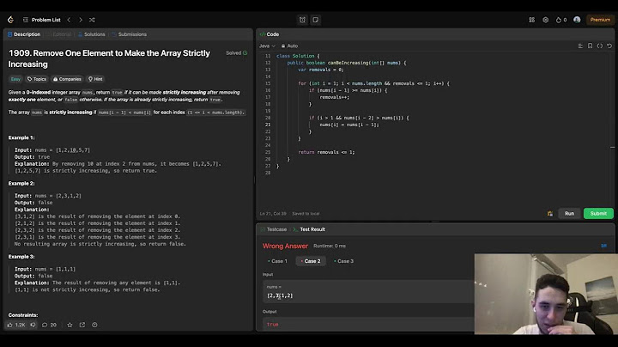
Task: Expand the Companies tag
Action: [67, 79]
